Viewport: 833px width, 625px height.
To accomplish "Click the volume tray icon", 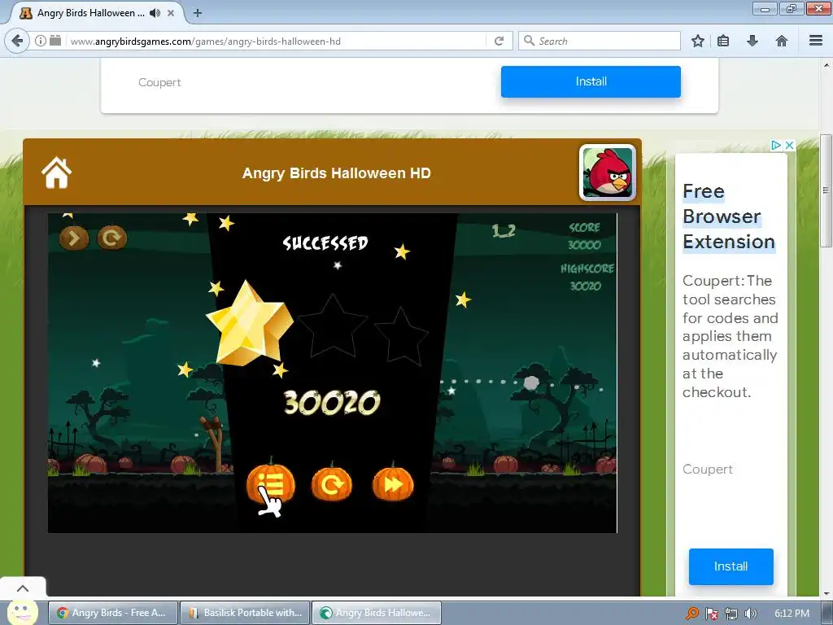I will click(x=750, y=614).
